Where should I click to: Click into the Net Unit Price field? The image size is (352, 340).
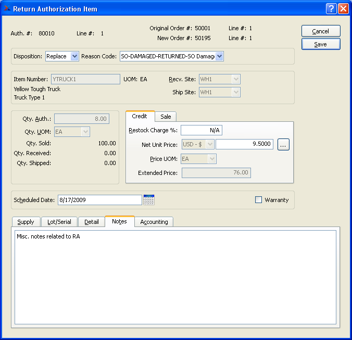coord(244,144)
